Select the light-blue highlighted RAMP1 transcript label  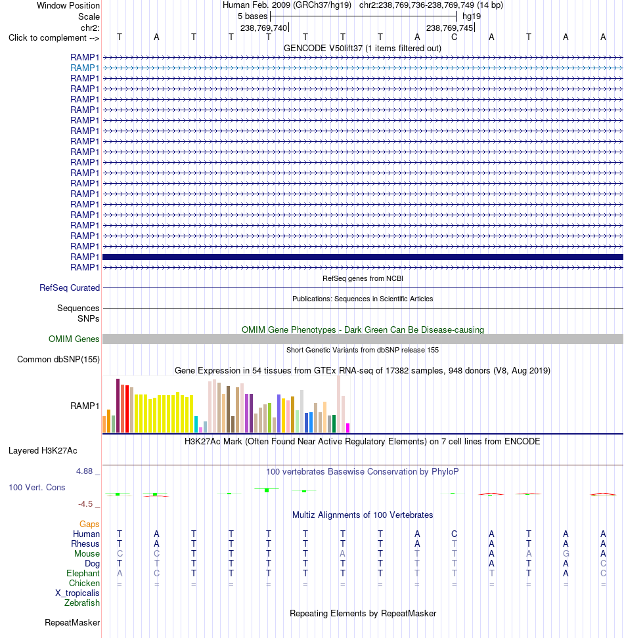point(85,68)
